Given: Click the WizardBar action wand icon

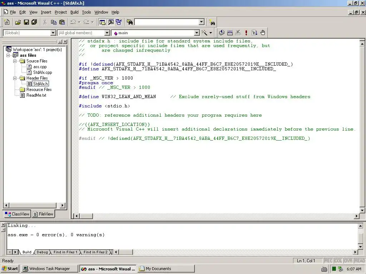Looking at the screenshot, I should tap(205, 33).
